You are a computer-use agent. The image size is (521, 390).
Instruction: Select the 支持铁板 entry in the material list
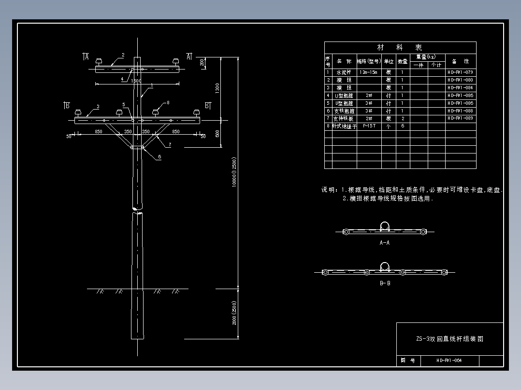345,118
